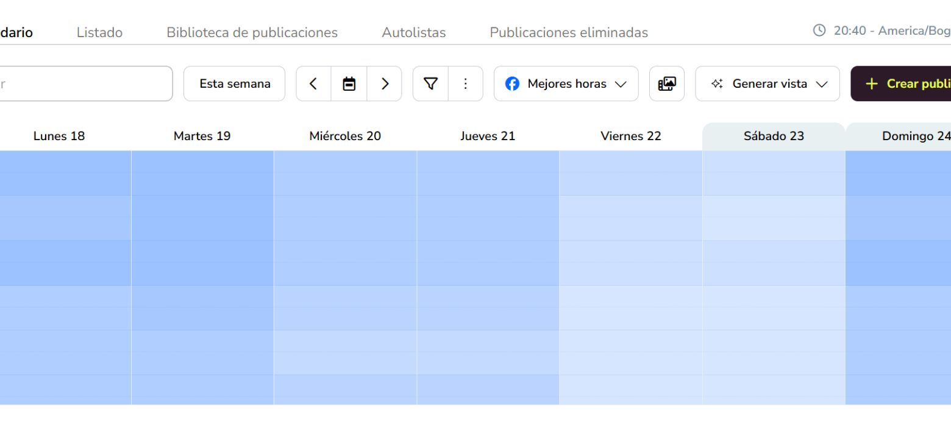Click the Crear publicación button
The image size is (951, 424).
(901, 83)
